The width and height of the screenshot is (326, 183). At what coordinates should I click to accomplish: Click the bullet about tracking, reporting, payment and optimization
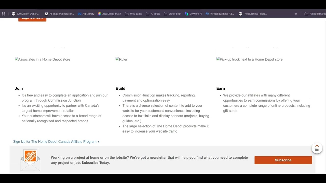[x=159, y=98]
